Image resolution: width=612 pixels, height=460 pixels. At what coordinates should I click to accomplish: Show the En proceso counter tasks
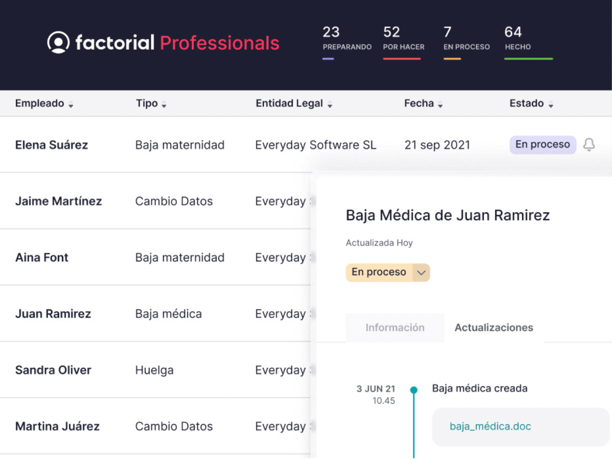[x=466, y=39]
